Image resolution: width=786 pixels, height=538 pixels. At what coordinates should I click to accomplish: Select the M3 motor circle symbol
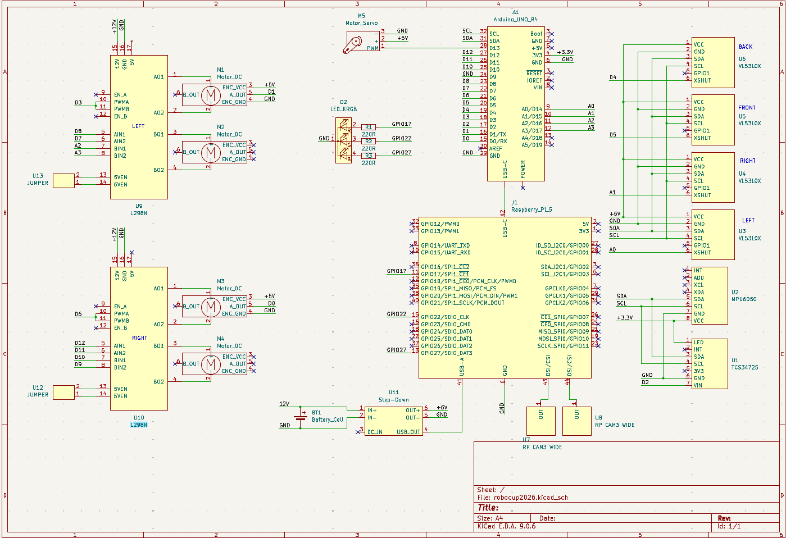211,307
